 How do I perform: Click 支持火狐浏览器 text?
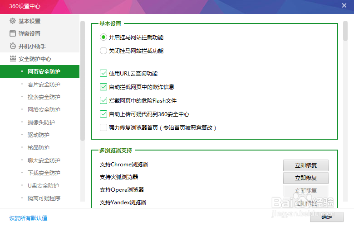click(119, 177)
